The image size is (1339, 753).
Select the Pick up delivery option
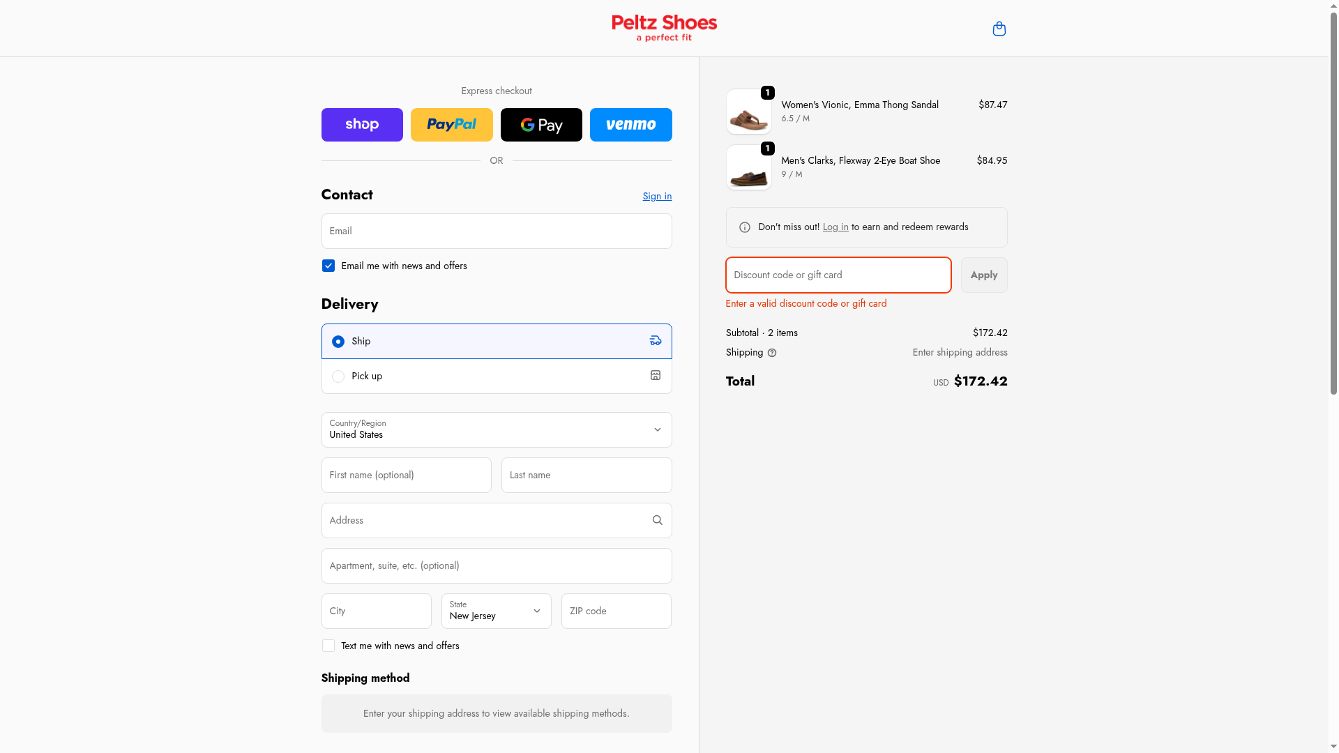coord(338,376)
